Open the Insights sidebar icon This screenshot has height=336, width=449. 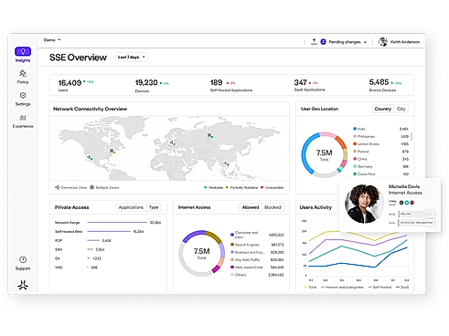point(23,51)
